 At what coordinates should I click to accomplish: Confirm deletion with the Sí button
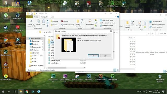pyautogui.click(x=93, y=56)
